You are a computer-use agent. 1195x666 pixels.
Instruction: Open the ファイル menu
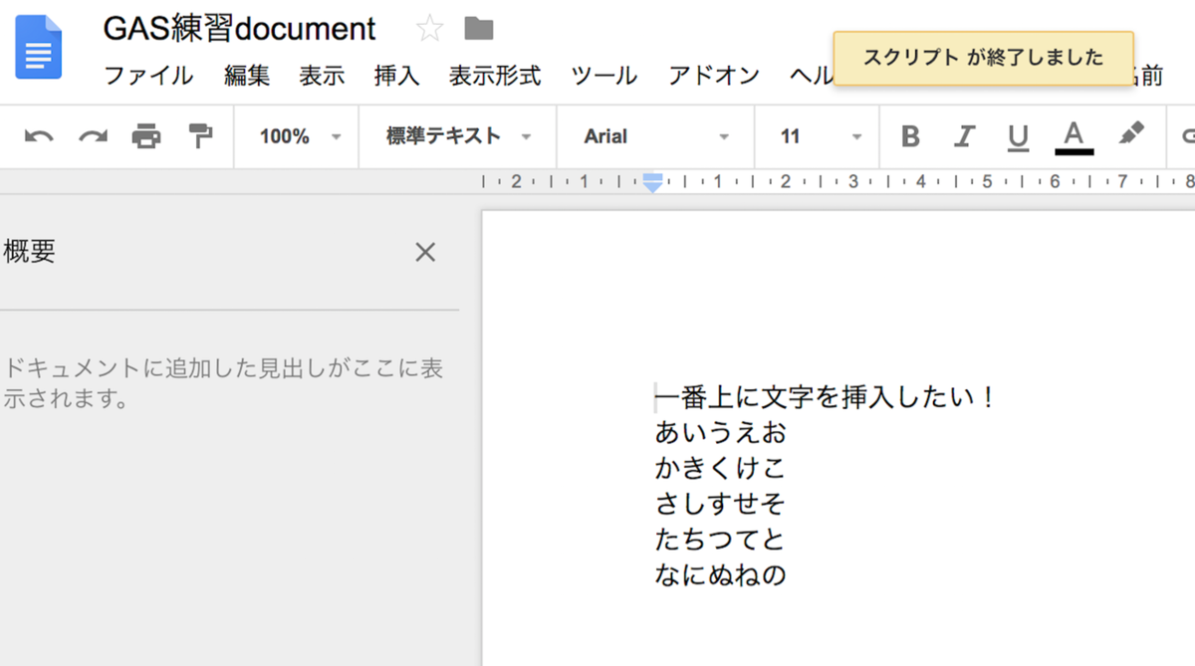148,76
